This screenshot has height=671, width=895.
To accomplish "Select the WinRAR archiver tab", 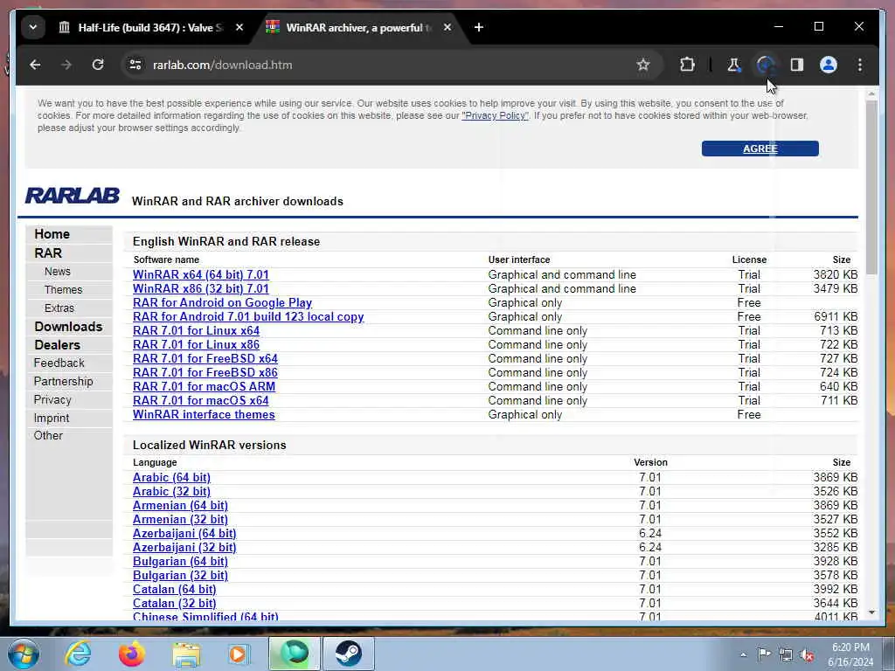I will pyautogui.click(x=359, y=27).
